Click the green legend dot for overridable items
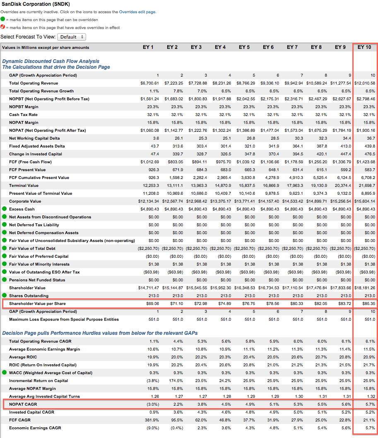378x438 pixels. 3,19
